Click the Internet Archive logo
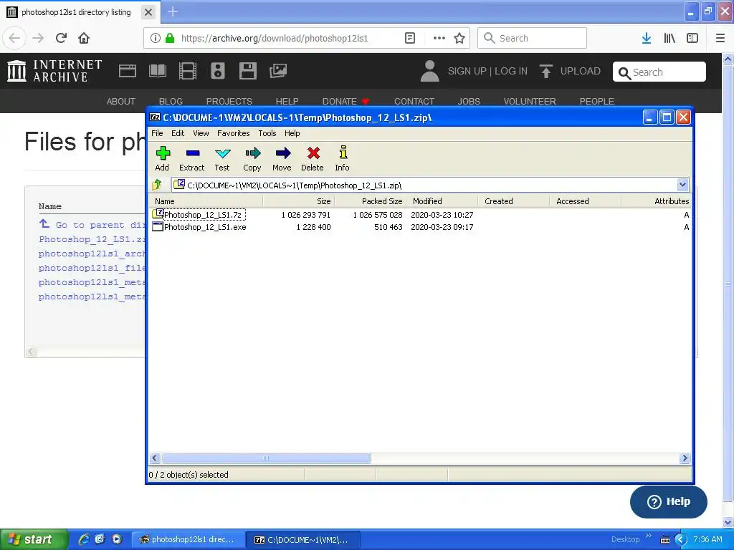The width and height of the screenshot is (734, 550). [x=54, y=71]
